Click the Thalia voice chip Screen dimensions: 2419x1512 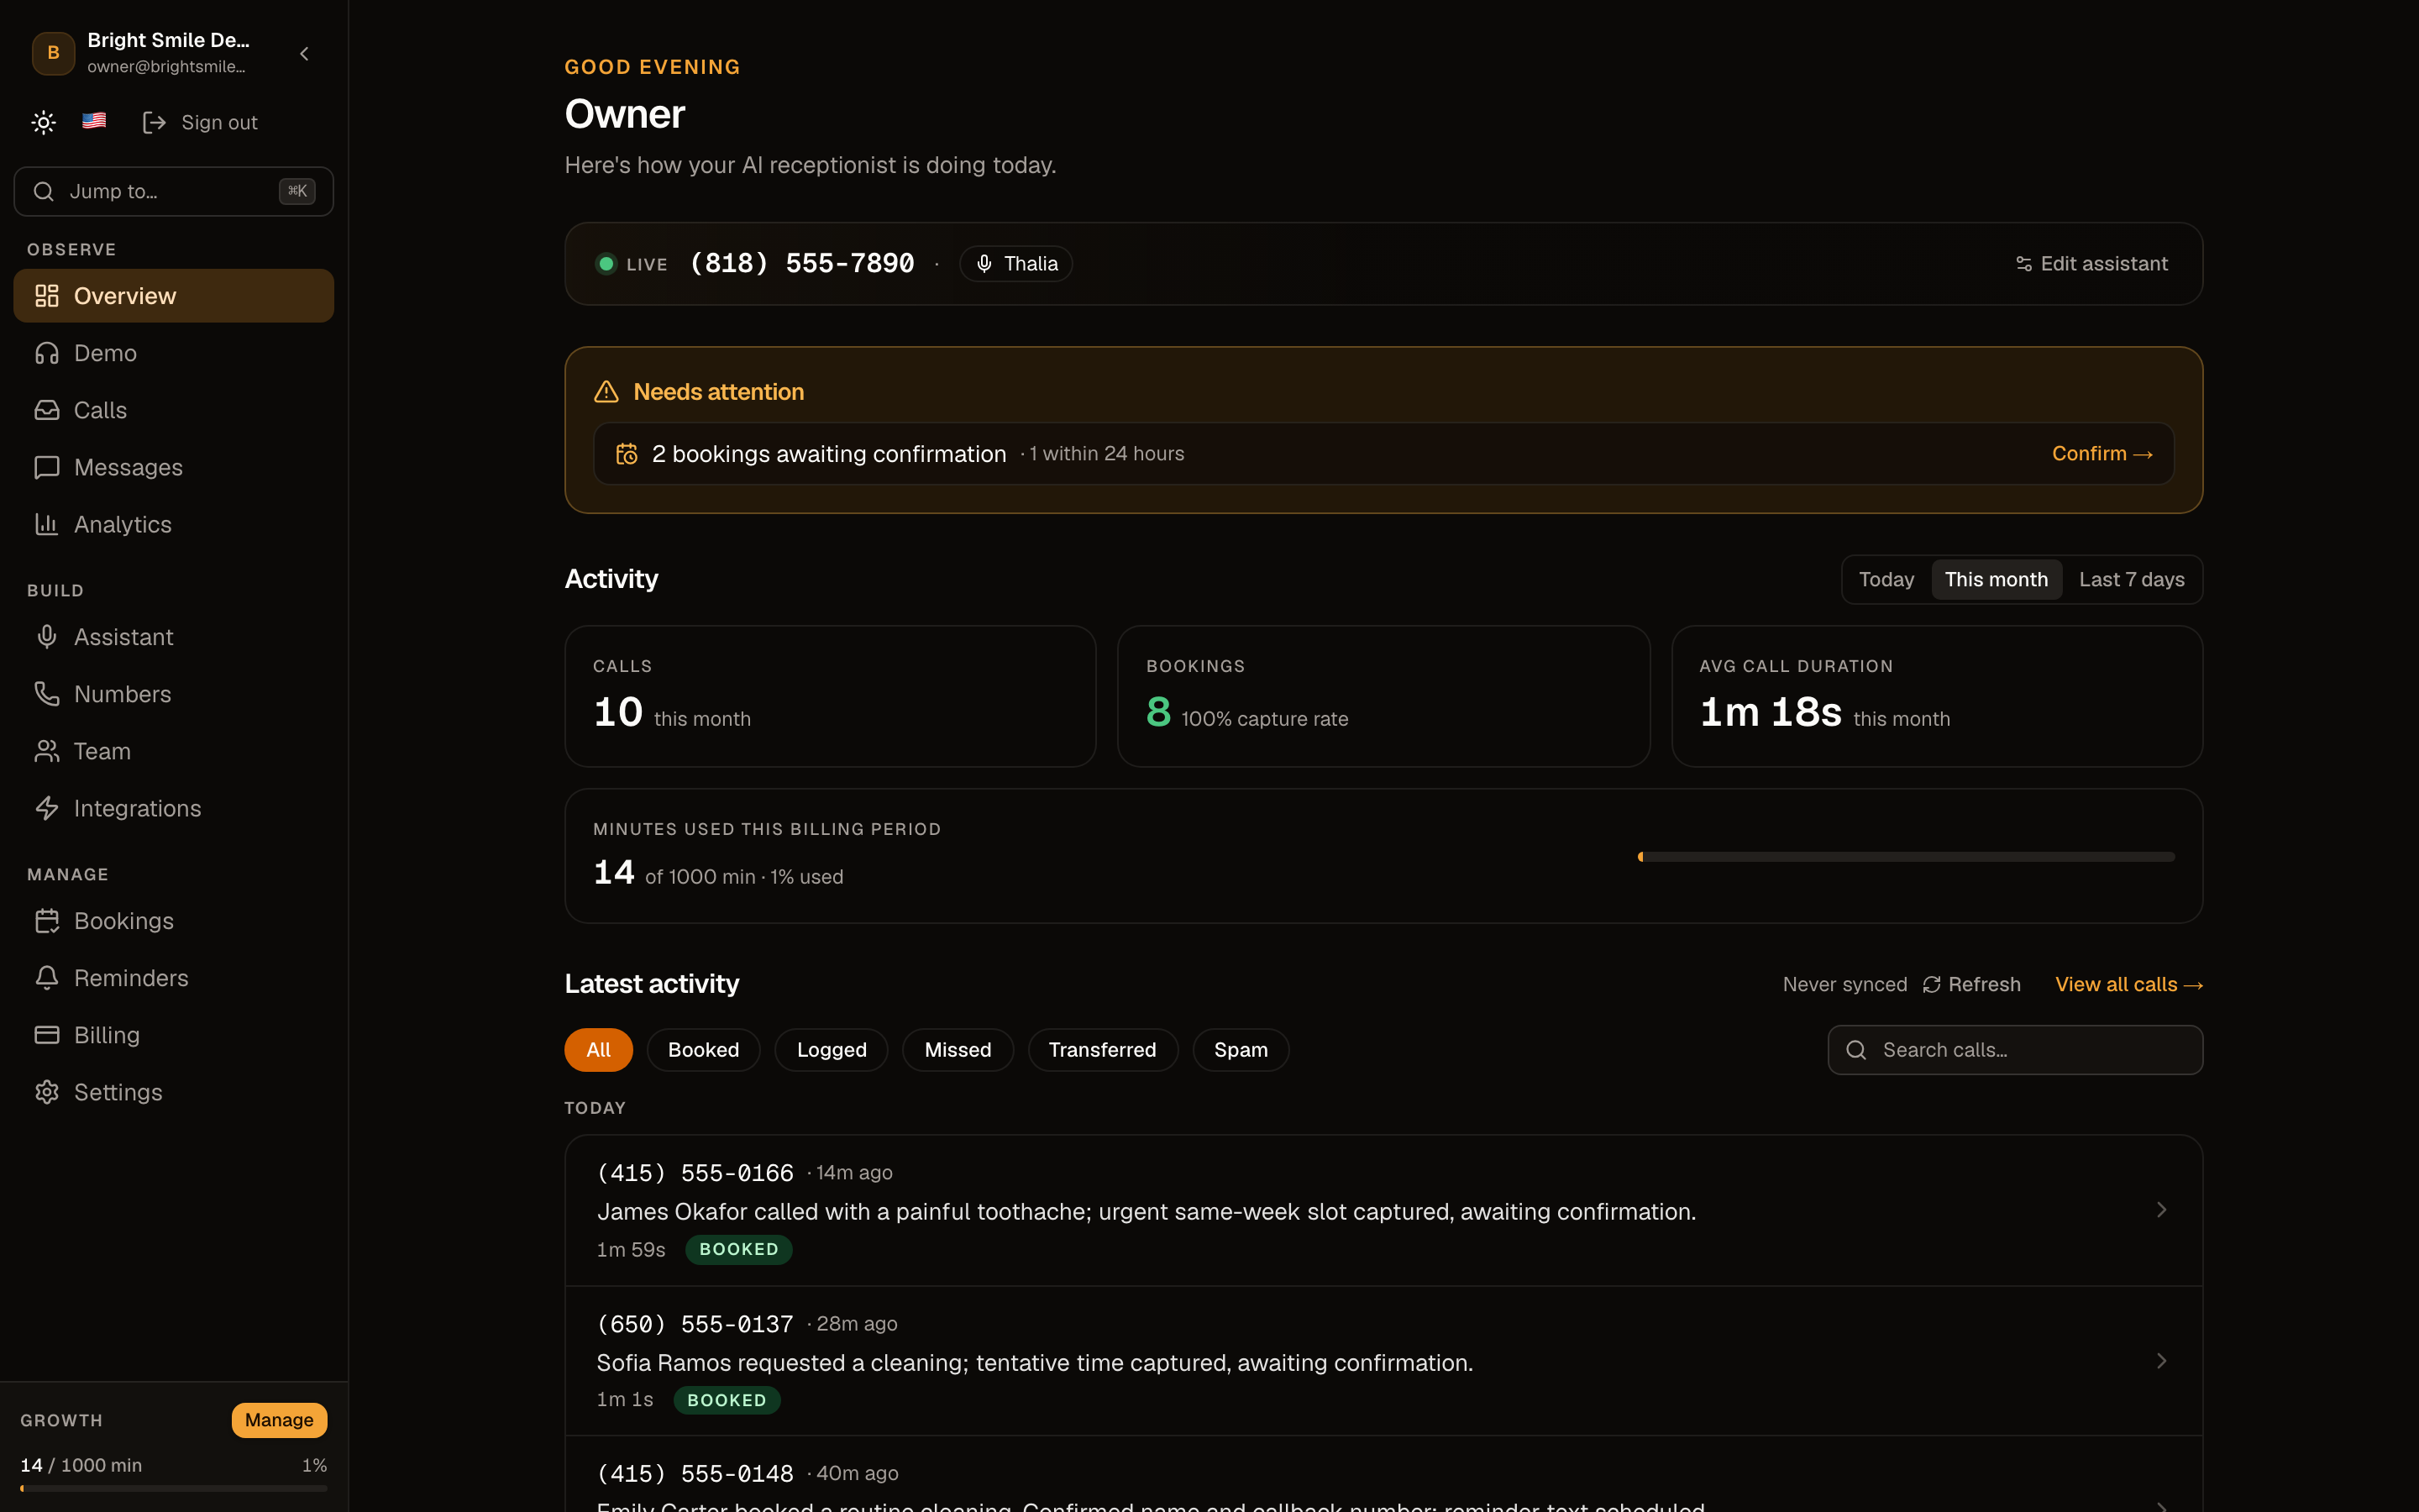[1015, 264]
